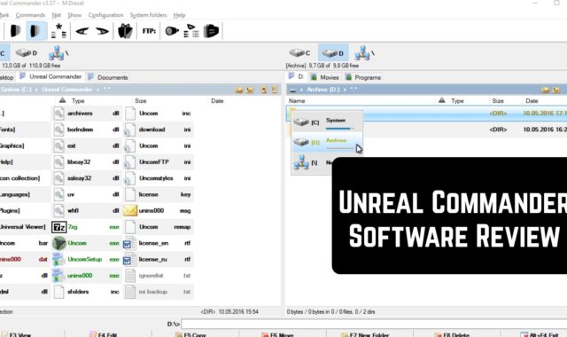Select the borlndmm dll file

[x=86, y=129]
